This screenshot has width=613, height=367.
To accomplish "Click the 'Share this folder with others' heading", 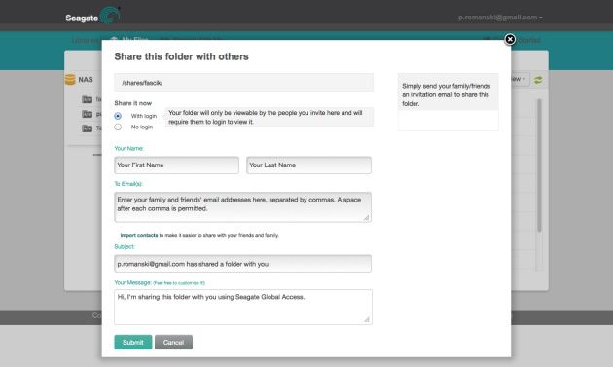I will tap(181, 56).
